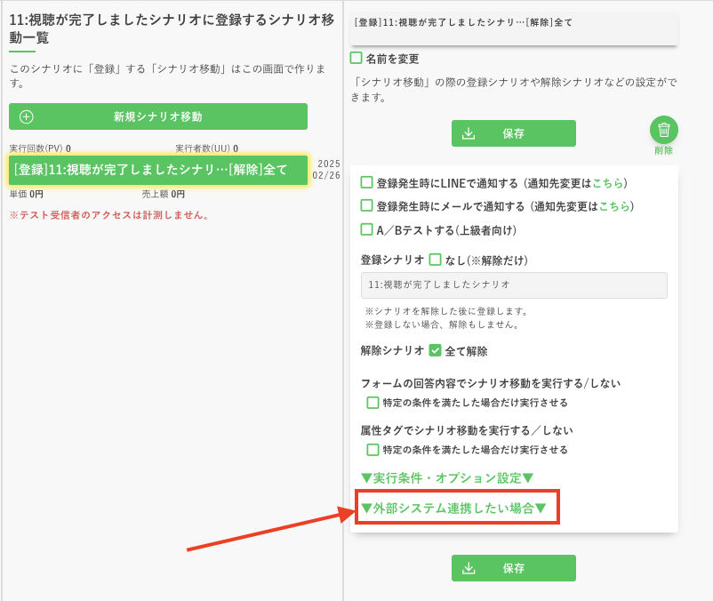This screenshot has height=601, width=713.
Task: Check the なし(※解除だけ) checkbox
Action: point(435,260)
